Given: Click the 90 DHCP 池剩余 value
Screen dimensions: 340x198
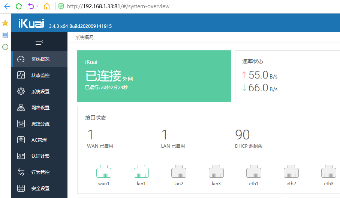Looking at the screenshot, I should pyautogui.click(x=249, y=139).
